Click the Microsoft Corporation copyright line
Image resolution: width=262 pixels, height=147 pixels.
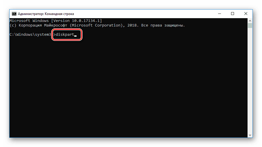coord(97,25)
